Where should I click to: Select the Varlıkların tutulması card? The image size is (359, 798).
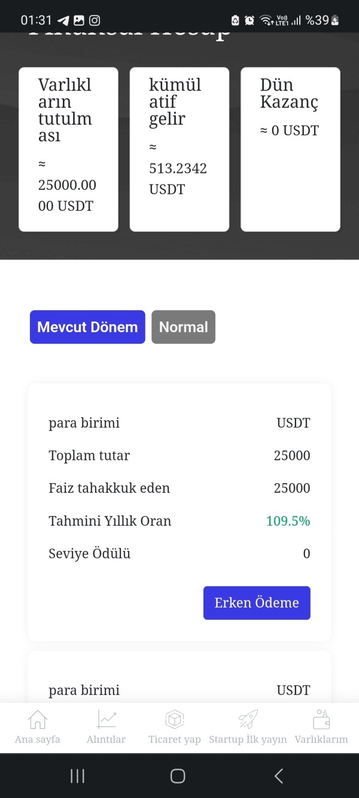click(68, 149)
